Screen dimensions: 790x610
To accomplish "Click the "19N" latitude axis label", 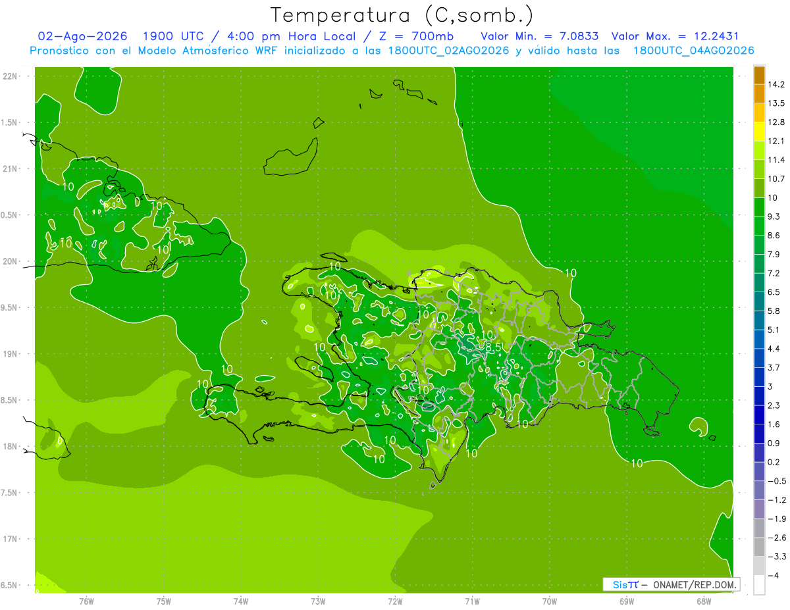I will pyautogui.click(x=10, y=354).
